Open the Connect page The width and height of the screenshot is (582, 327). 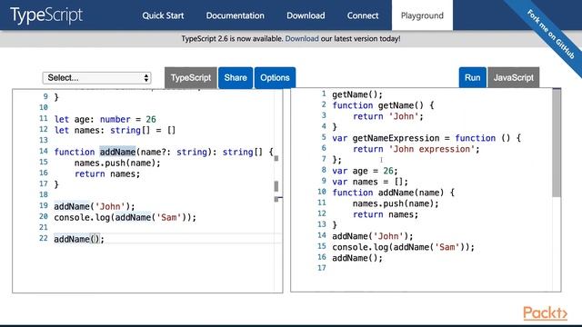(x=363, y=15)
